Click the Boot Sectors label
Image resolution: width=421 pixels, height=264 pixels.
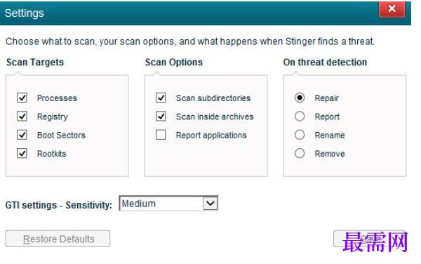point(61,135)
